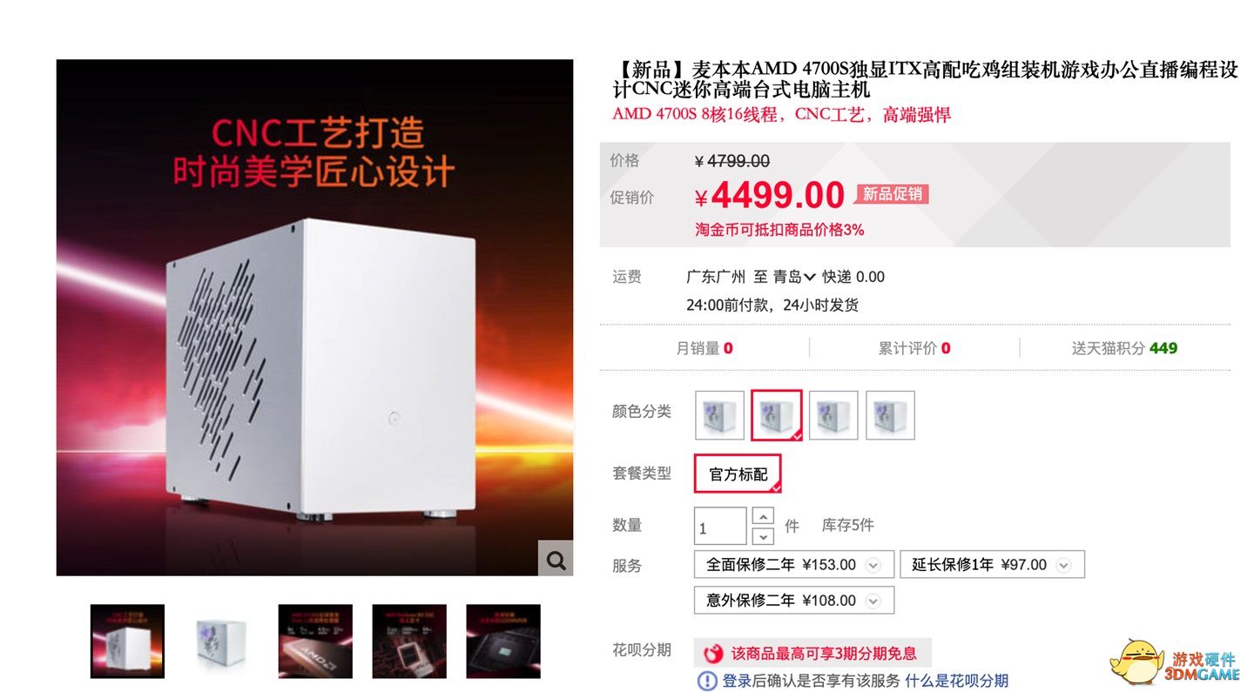Expand the 延长保修1年 service dropdown

pyautogui.click(x=1063, y=565)
